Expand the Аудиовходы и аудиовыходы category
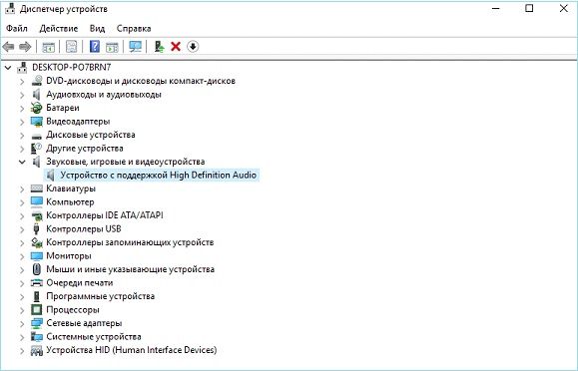This screenshot has height=371, width=578. click(22, 95)
